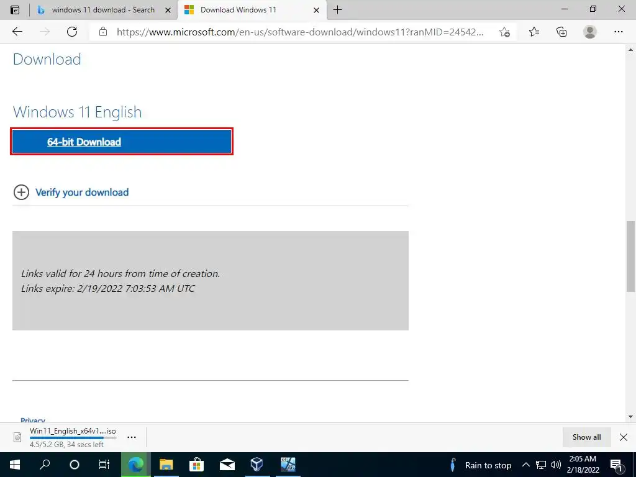Open Mail app taskbar icon

coord(227,465)
